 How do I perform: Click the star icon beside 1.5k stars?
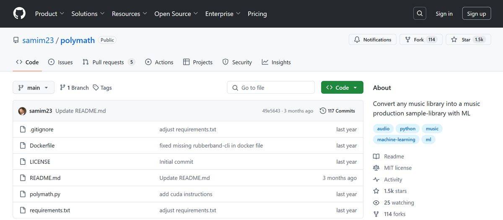click(x=376, y=191)
